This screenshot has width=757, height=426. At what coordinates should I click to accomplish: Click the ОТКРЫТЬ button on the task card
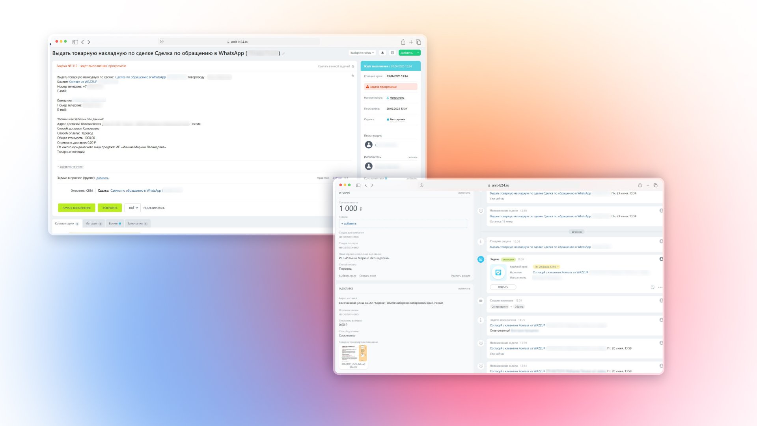pyautogui.click(x=503, y=287)
